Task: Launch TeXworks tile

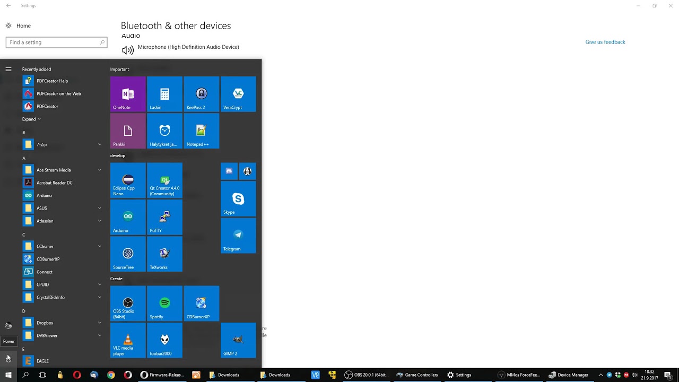Action: pyautogui.click(x=164, y=254)
